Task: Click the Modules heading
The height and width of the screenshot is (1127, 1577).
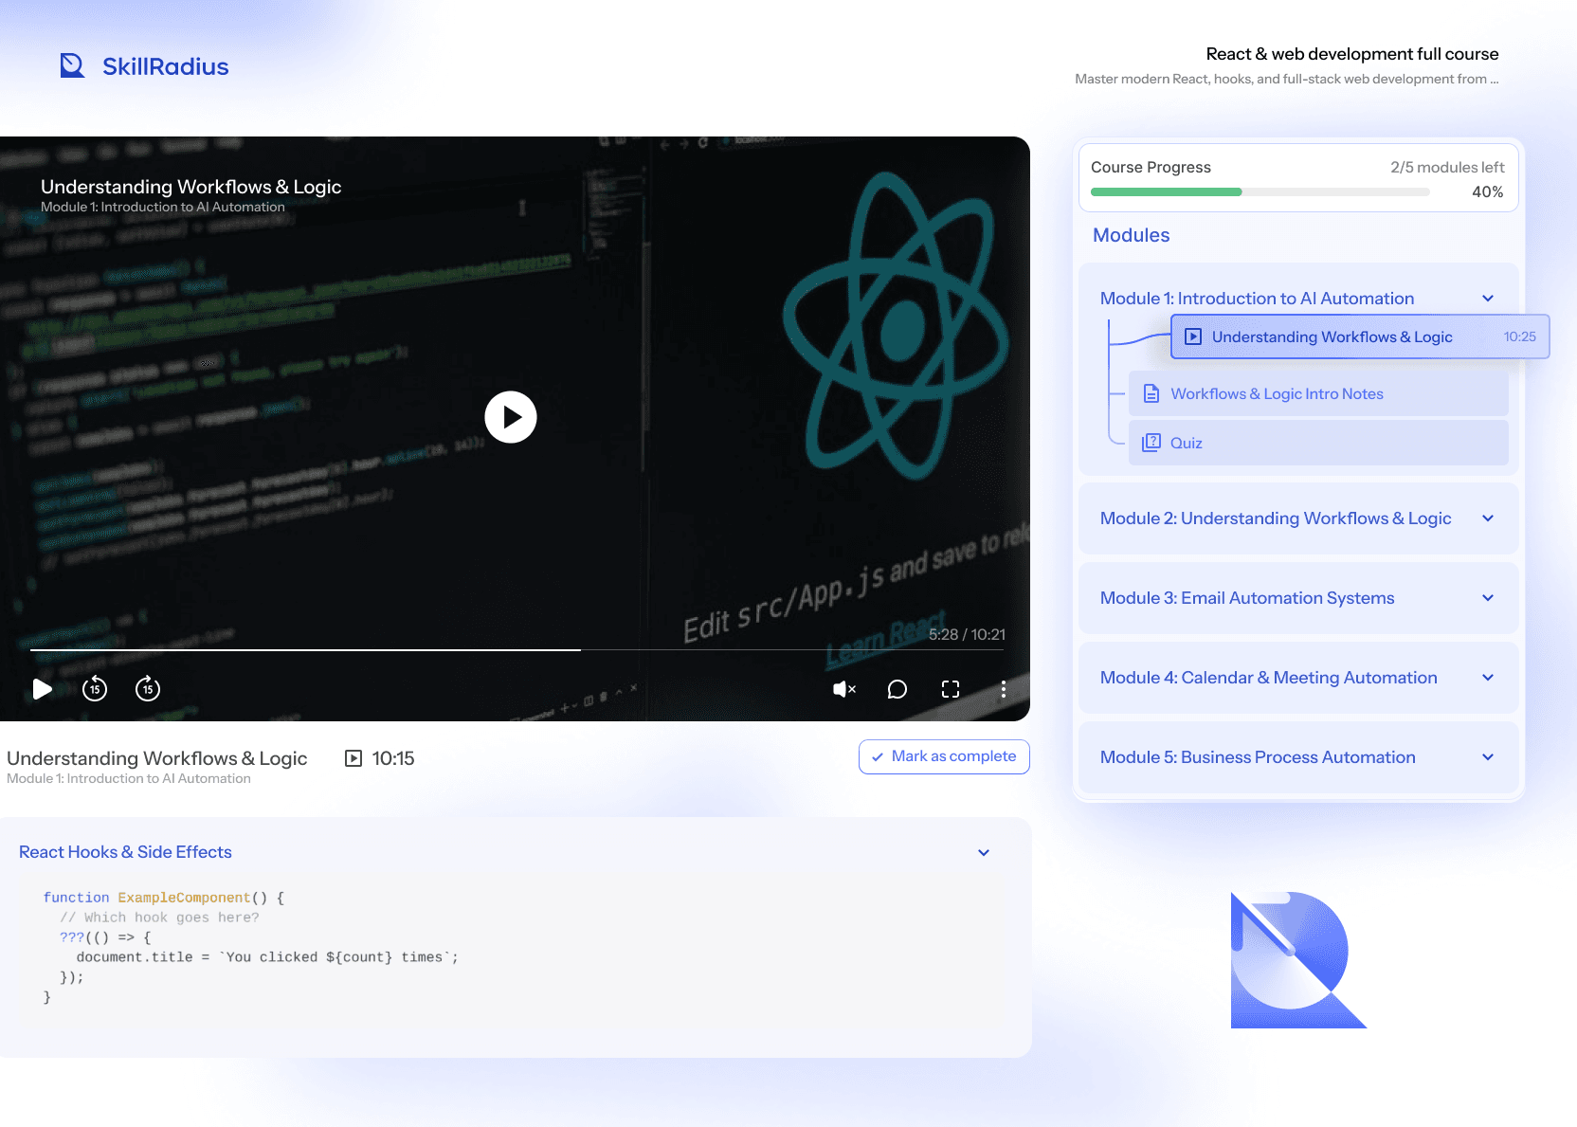Action: coord(1131,235)
